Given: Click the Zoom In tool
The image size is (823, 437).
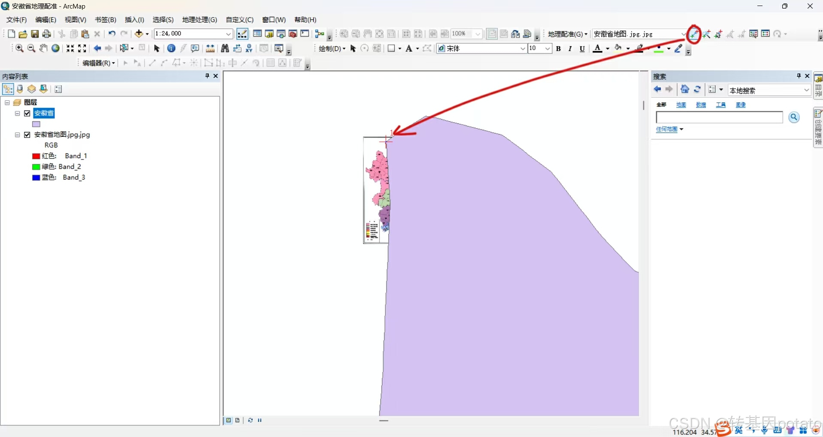Looking at the screenshot, I should 19,48.
